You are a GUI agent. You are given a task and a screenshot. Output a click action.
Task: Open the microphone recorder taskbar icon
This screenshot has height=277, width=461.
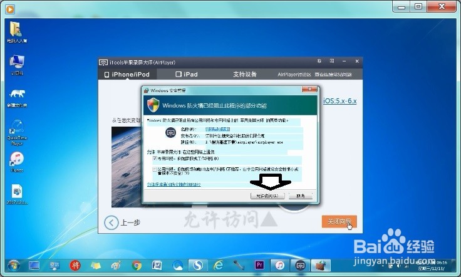coord(239,266)
